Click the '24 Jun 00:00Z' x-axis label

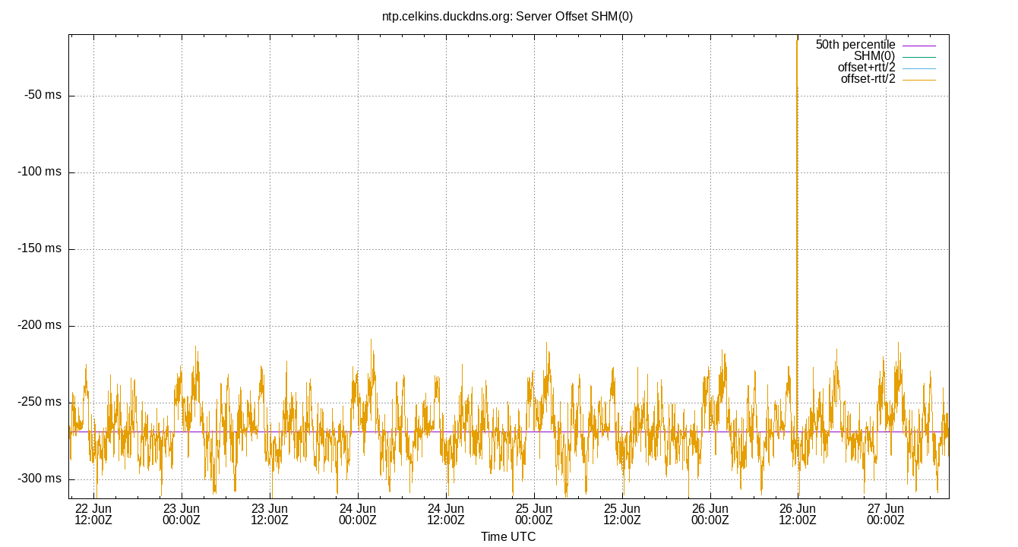pos(358,514)
